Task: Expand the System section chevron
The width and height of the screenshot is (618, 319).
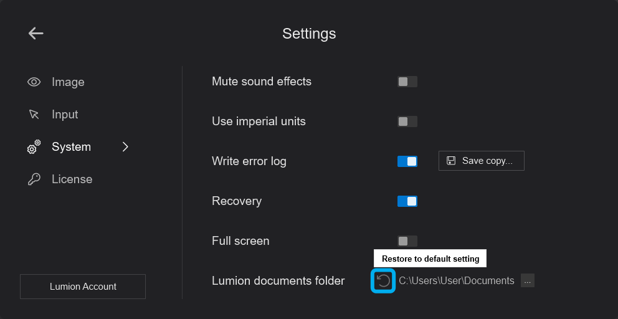Action: click(125, 147)
